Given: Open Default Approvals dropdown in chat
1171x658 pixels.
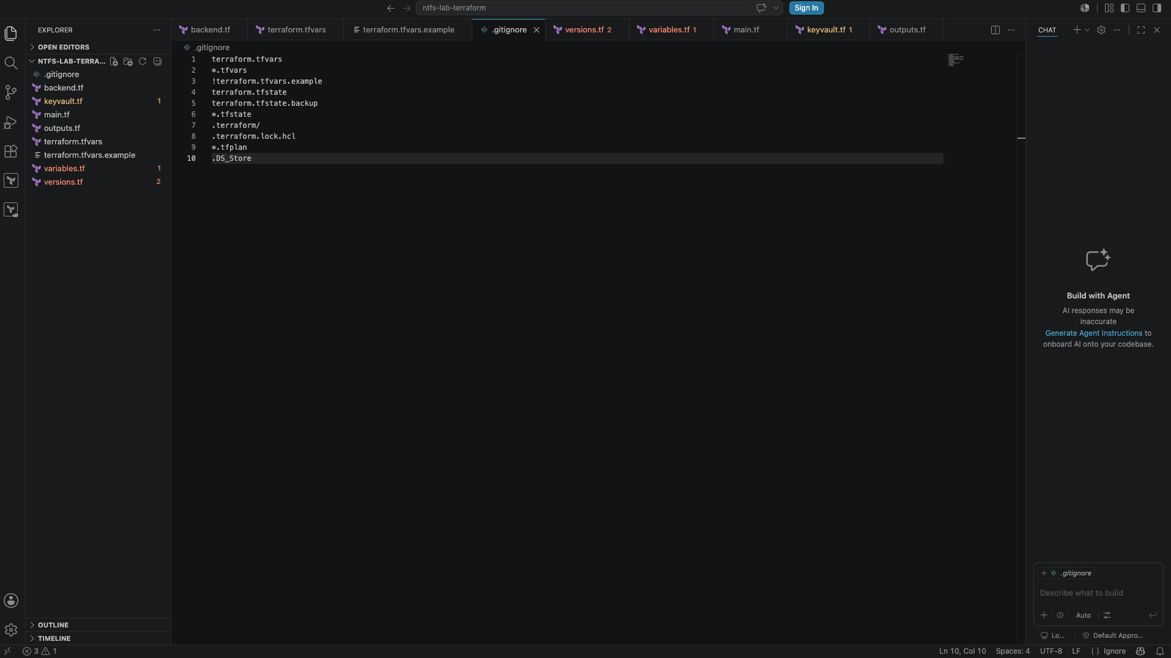Looking at the screenshot, I should [x=1113, y=635].
